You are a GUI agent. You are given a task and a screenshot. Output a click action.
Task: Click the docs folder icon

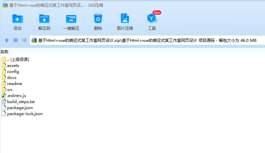[x=4, y=78]
